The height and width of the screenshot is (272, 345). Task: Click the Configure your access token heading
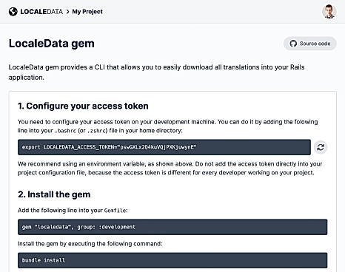tap(83, 106)
